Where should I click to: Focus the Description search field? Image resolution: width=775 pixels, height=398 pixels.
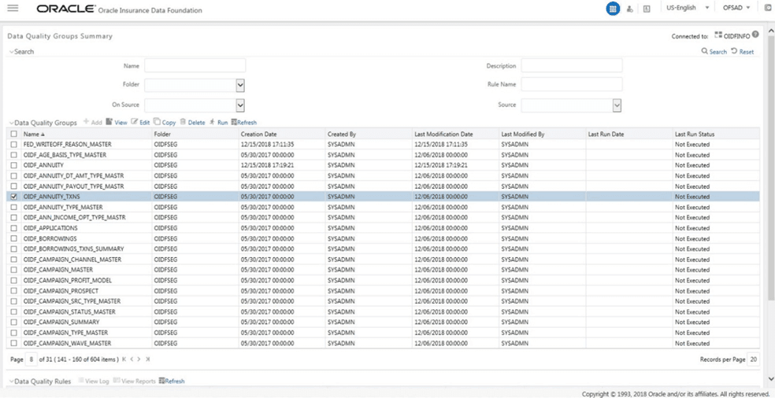572,65
